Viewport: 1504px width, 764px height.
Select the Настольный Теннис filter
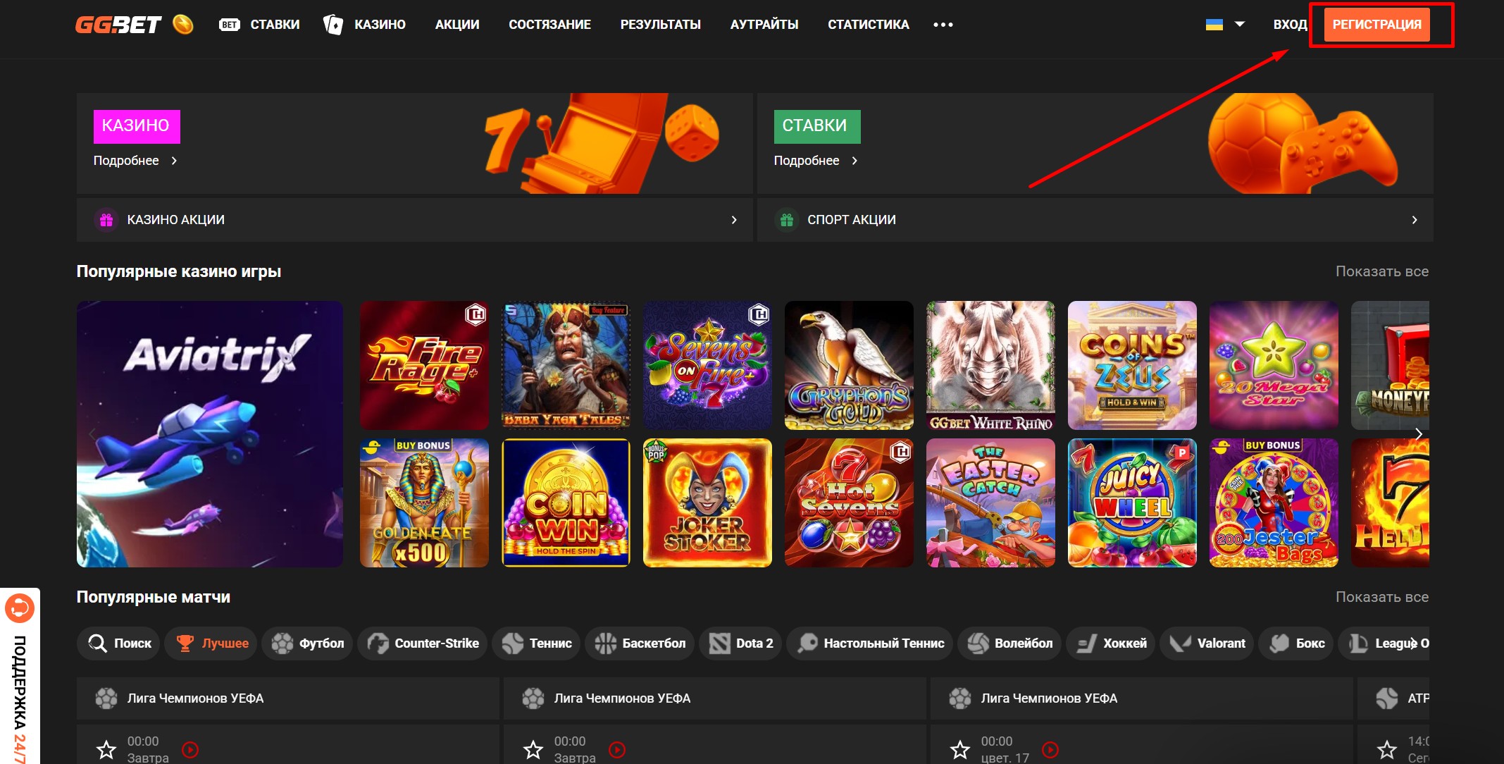coord(871,643)
